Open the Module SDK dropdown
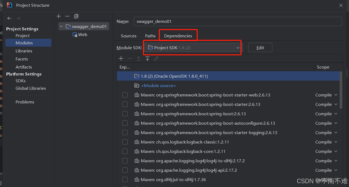The height and width of the screenshot is (187, 349). click(x=193, y=48)
